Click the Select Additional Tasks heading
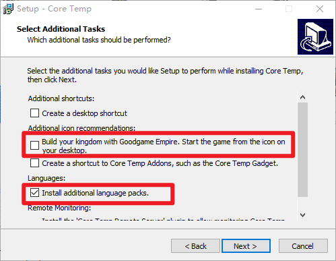 61,29
